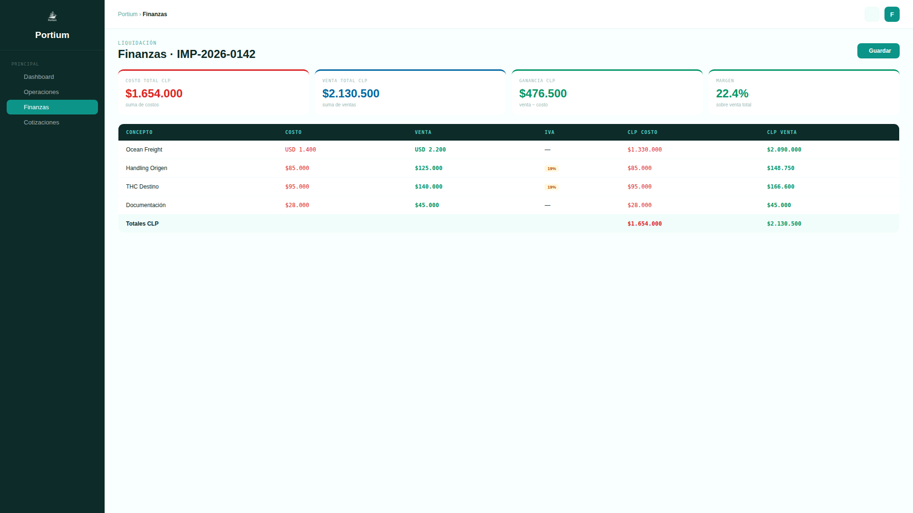
Task: Go to Operaciones in the sidebar
Action: pos(52,92)
